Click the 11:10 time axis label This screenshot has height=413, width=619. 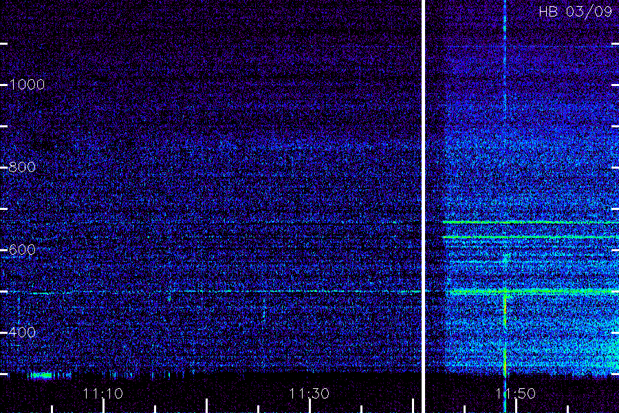[x=103, y=394]
